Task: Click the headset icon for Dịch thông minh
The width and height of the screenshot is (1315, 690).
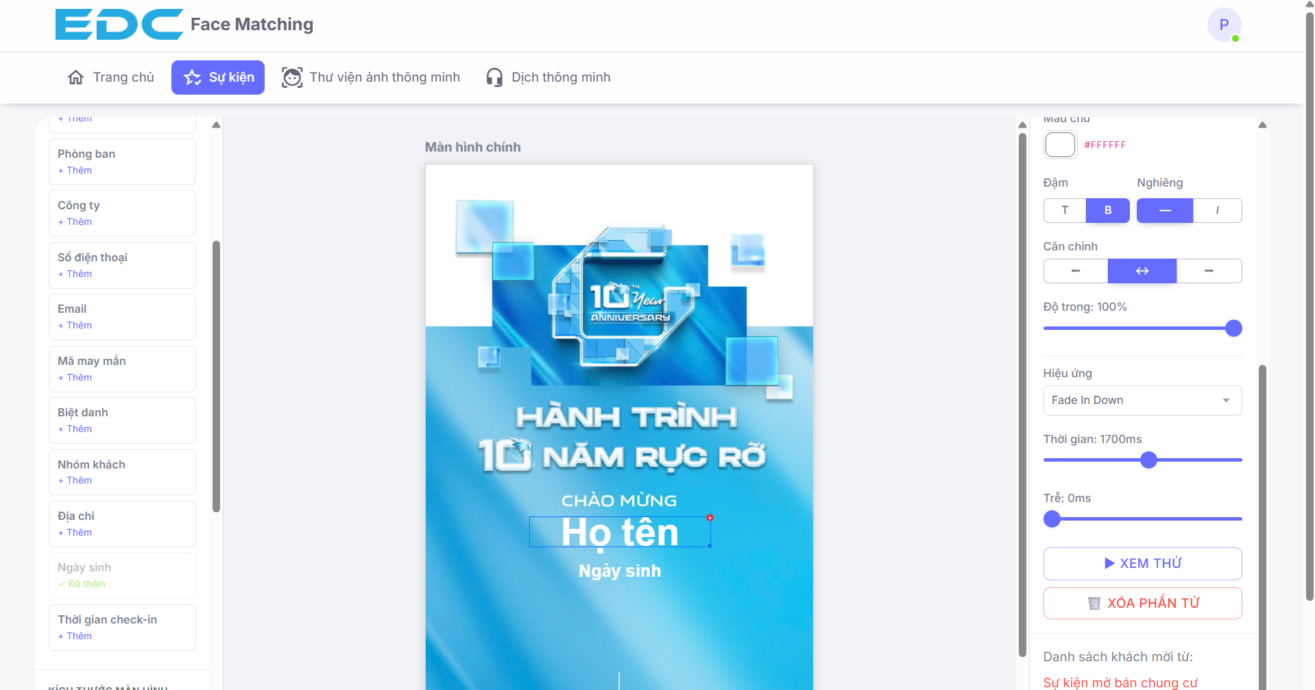Action: [494, 78]
